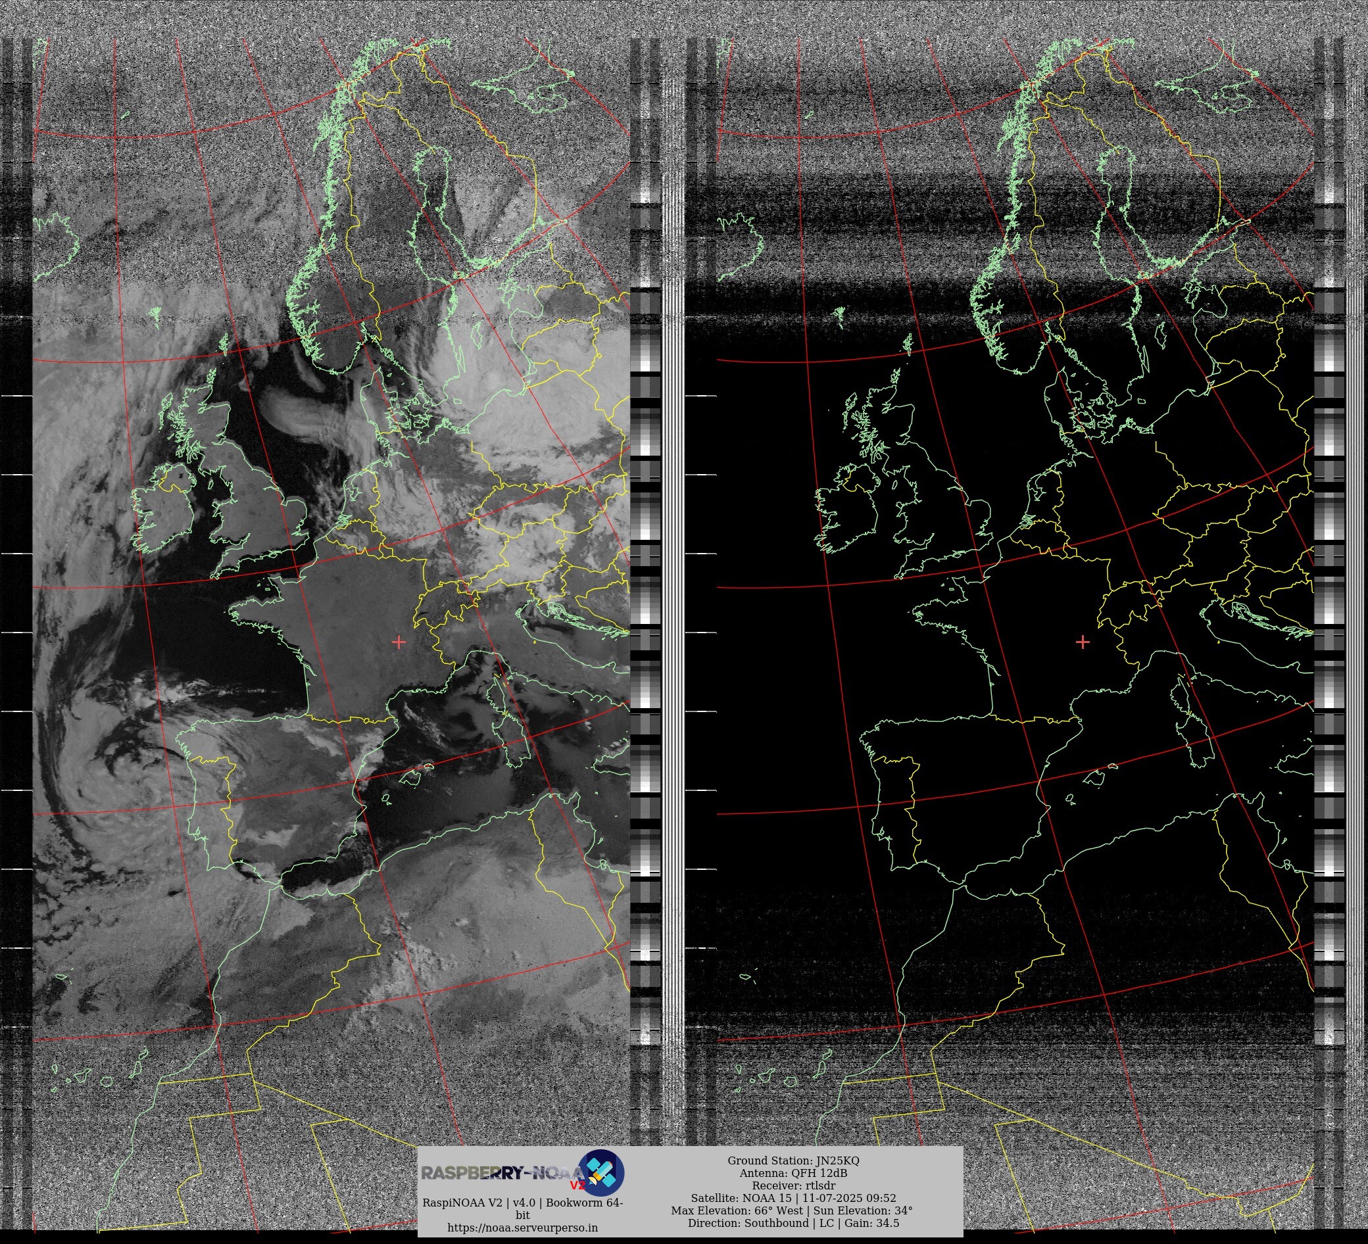
Task: Click the RaspiNOAA V2 version text
Action: point(522,1203)
